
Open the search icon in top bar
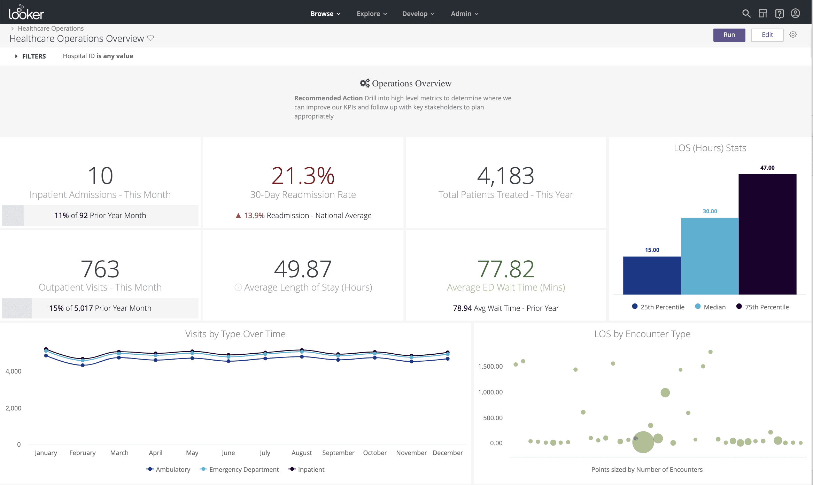pos(746,13)
